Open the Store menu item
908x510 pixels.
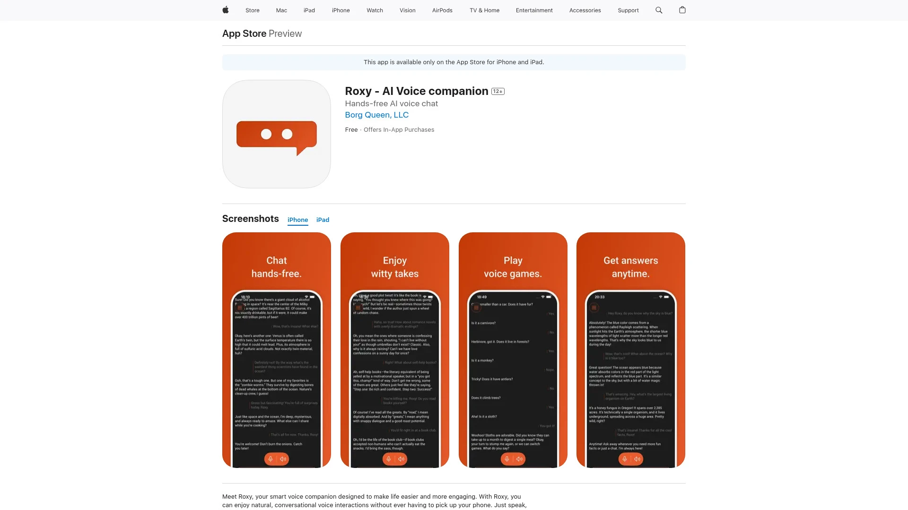pos(252,10)
